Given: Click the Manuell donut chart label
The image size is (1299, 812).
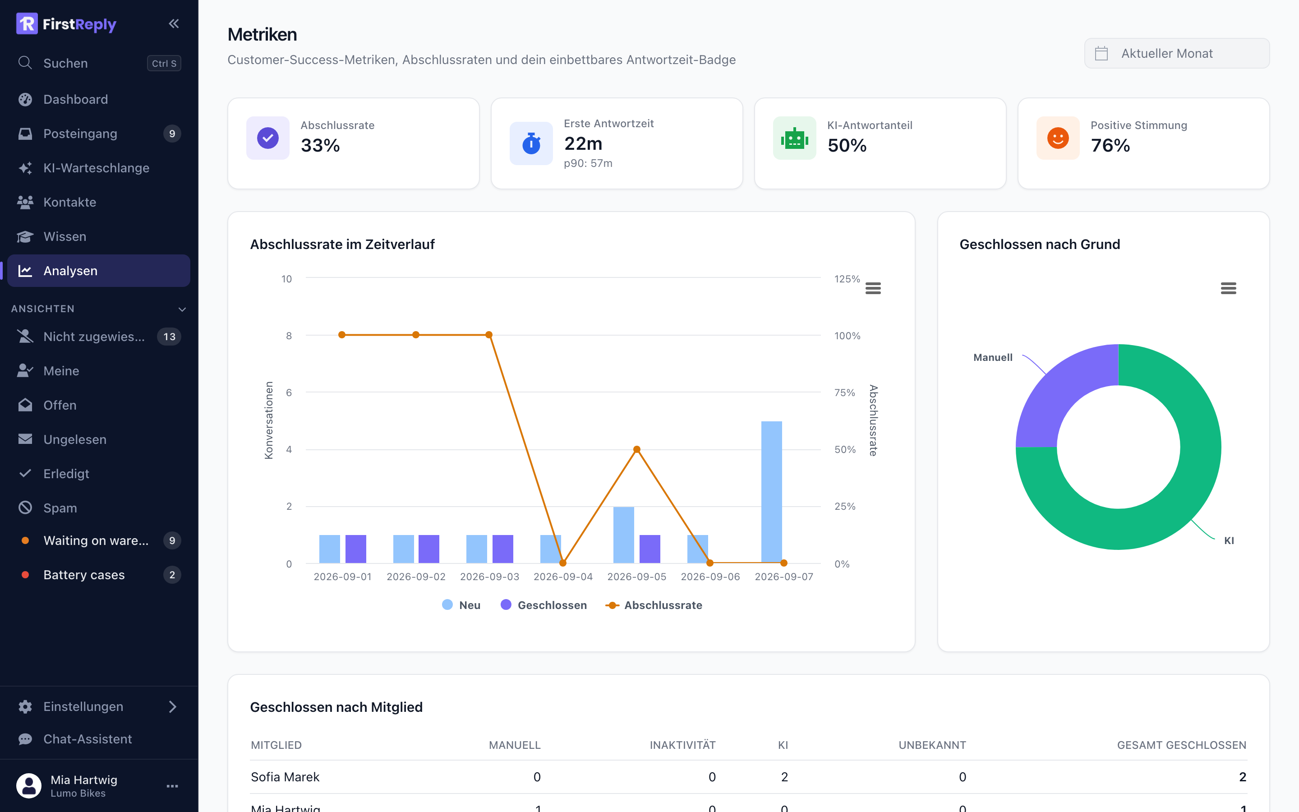Looking at the screenshot, I should point(993,358).
